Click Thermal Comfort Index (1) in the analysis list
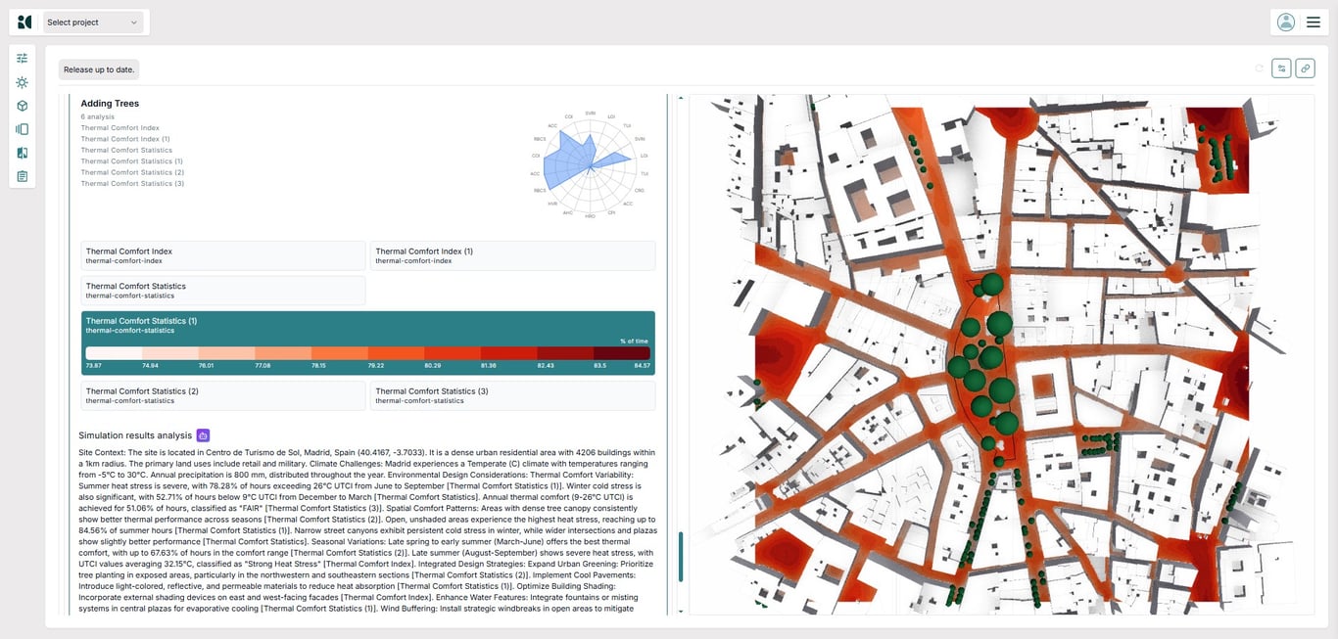The image size is (1338, 639). click(125, 139)
